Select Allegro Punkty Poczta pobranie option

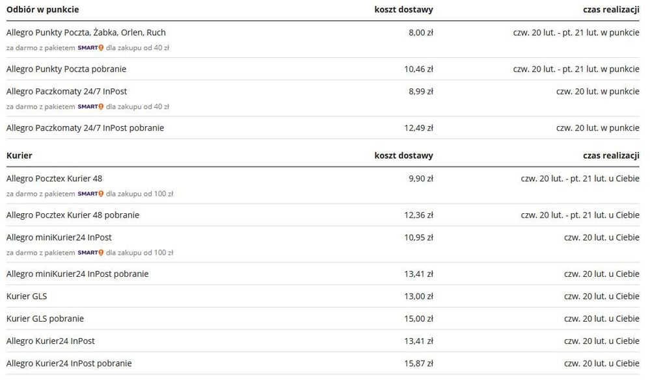click(x=66, y=69)
